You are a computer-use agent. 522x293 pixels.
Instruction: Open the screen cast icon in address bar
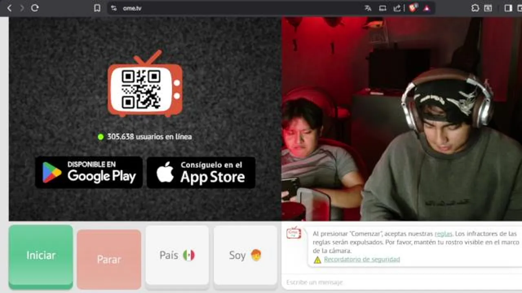tap(383, 8)
